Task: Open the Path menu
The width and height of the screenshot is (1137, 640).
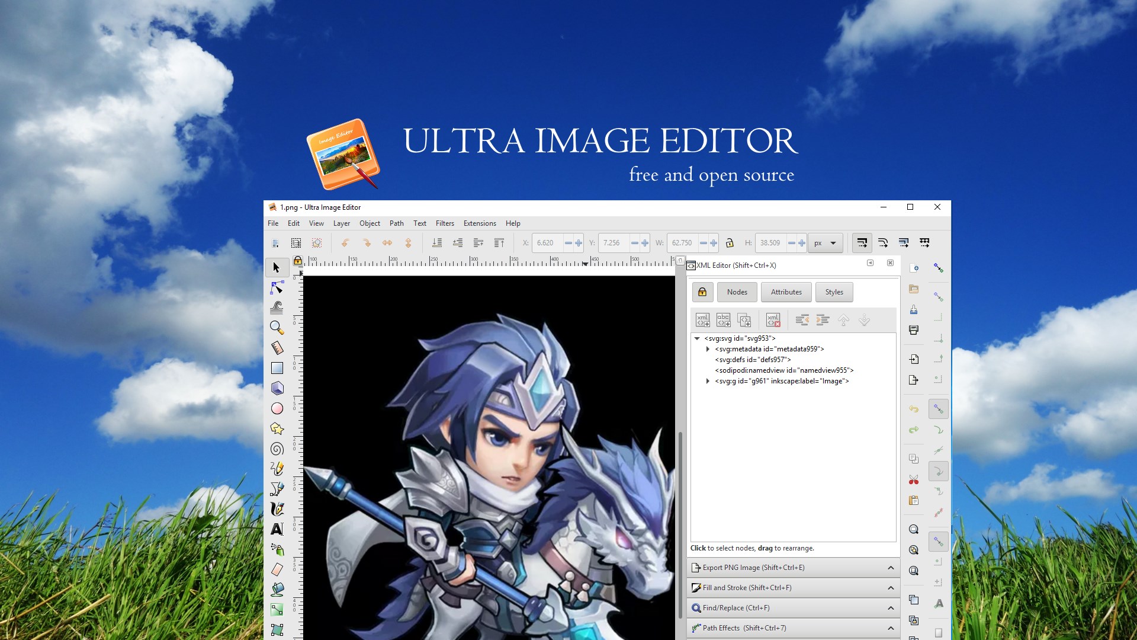Action: click(397, 223)
